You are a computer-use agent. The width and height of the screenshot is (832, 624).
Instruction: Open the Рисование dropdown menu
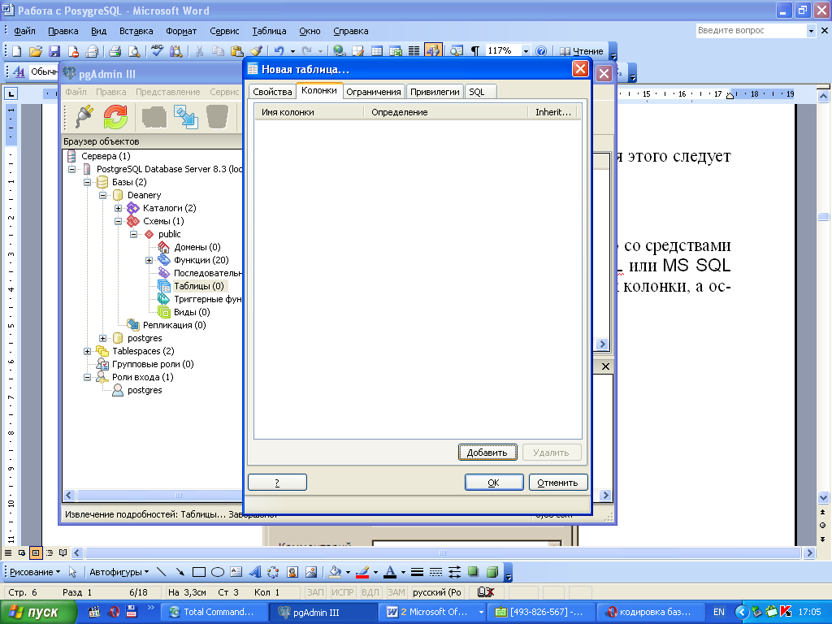[x=35, y=572]
